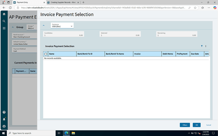Screen dimensions: 218x136
Task: Show hidden system tray icons
Action: coord(189,133)
